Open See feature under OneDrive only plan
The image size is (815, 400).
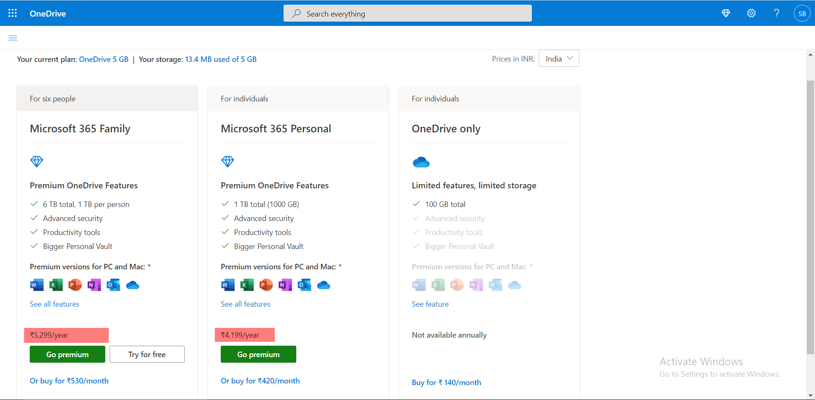[430, 304]
